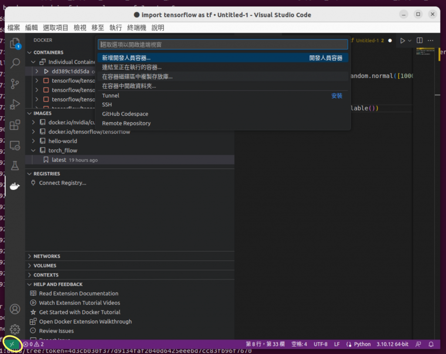Open the Source Control view icon
The width and height of the screenshot is (446, 354).
pos(15,84)
